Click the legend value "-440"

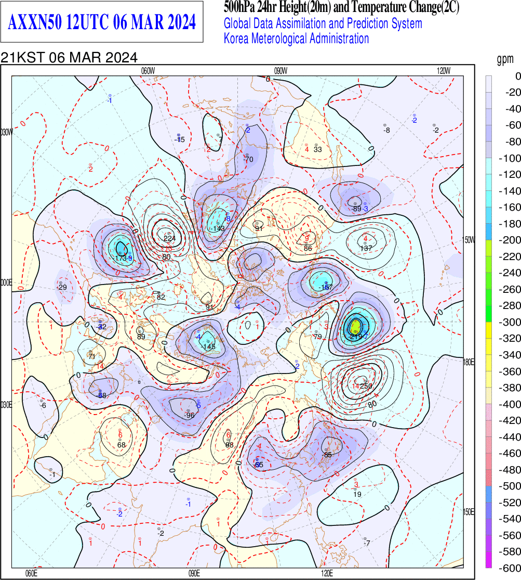coord(510,437)
